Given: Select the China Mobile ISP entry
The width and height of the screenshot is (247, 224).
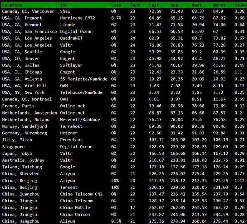Looking at the screenshot, I should pos(75,208).
